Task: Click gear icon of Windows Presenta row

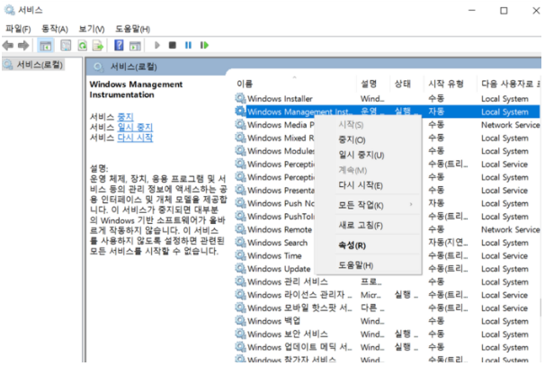Action: [x=240, y=190]
